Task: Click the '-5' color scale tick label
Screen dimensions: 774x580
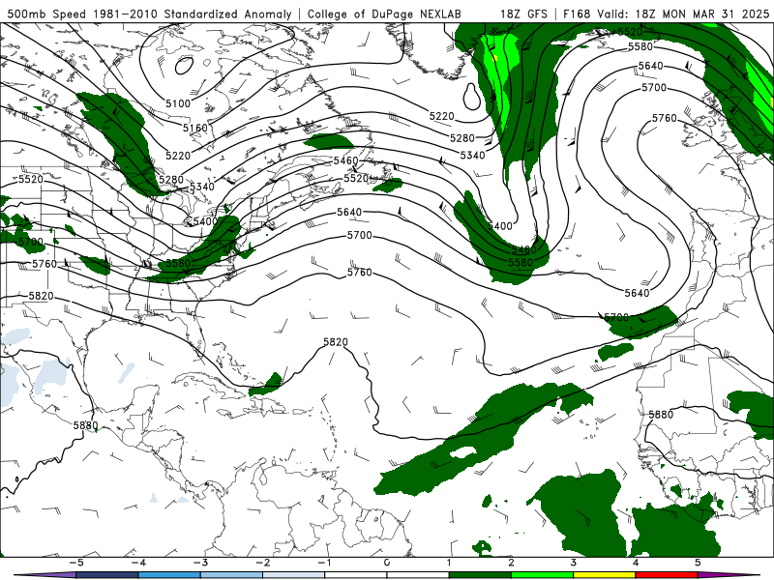Action: tap(76, 563)
